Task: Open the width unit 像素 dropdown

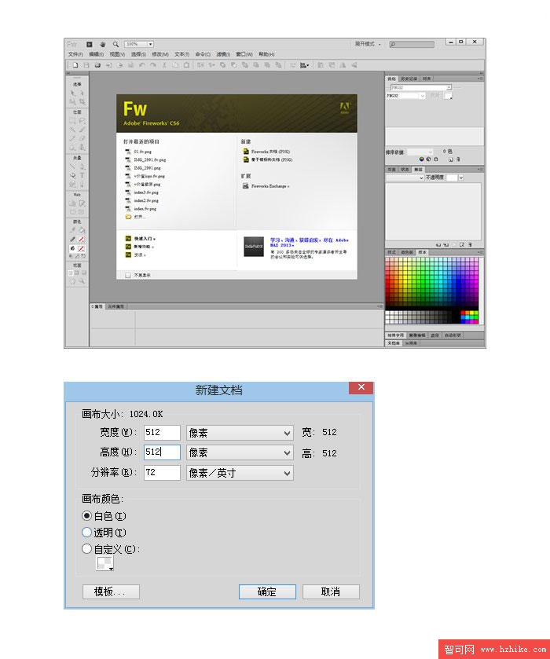Action: pyautogui.click(x=240, y=433)
